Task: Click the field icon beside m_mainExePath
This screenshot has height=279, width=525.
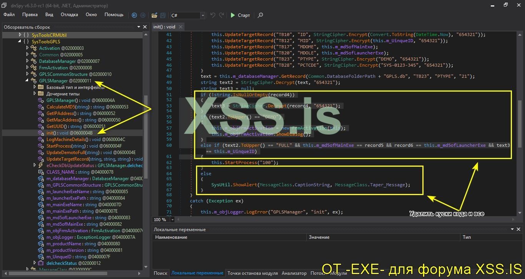Action: coord(41,211)
